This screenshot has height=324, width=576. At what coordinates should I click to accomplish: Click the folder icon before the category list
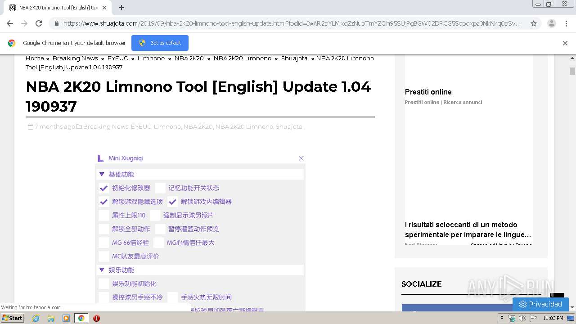coord(79,127)
